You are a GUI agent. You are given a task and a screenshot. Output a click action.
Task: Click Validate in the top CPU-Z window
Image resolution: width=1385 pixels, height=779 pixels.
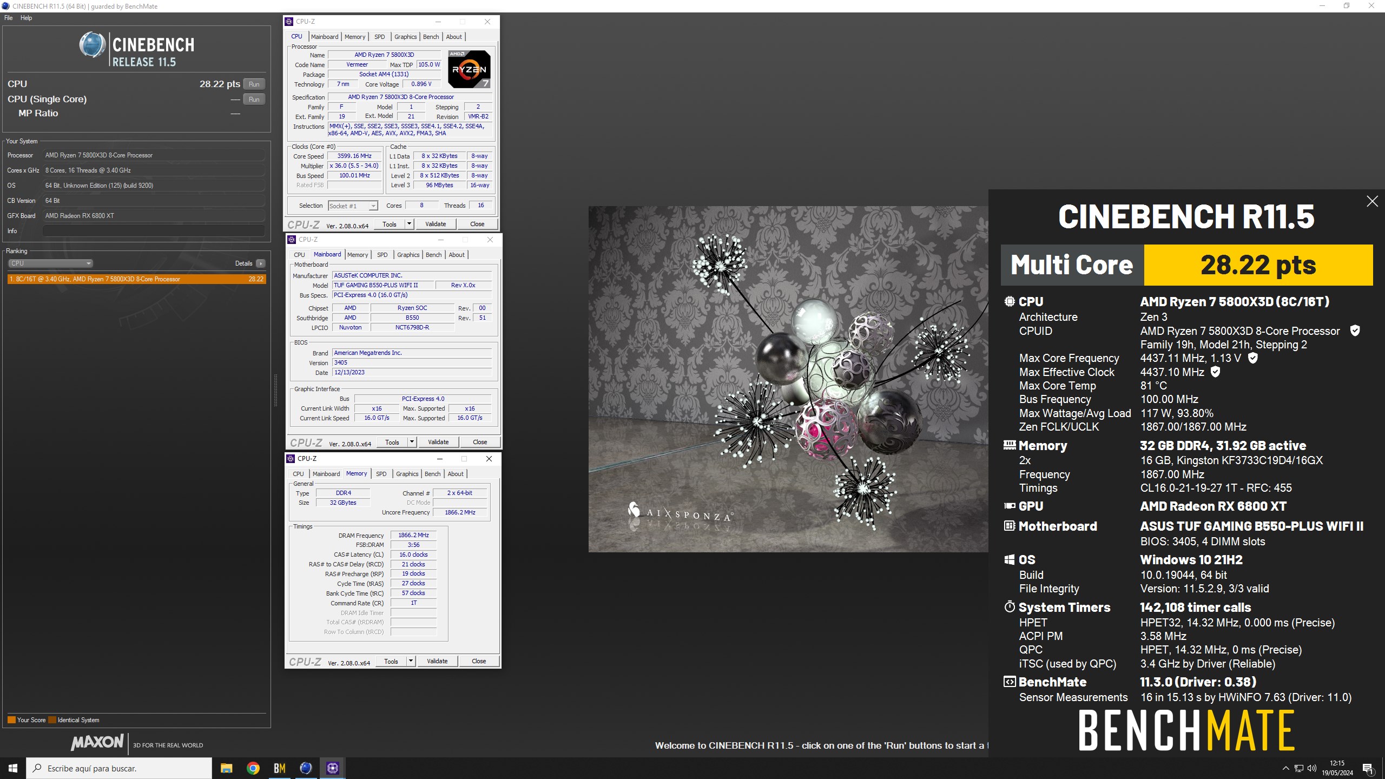436,224
